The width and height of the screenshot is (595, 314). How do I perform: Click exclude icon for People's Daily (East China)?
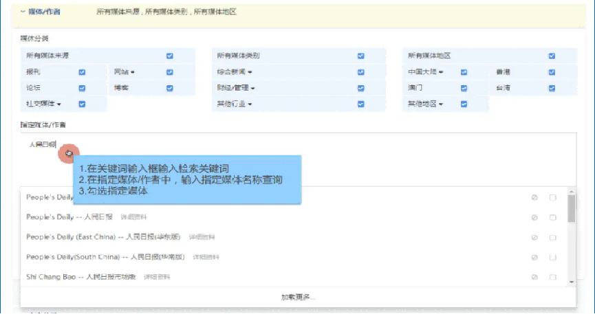534,237
